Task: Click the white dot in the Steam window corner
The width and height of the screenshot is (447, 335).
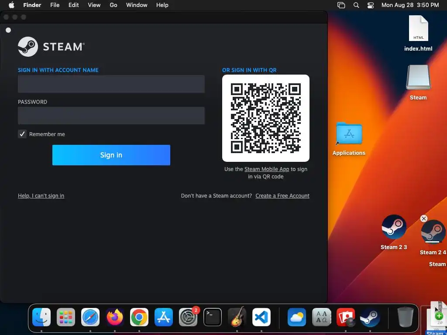Action: 8,30
